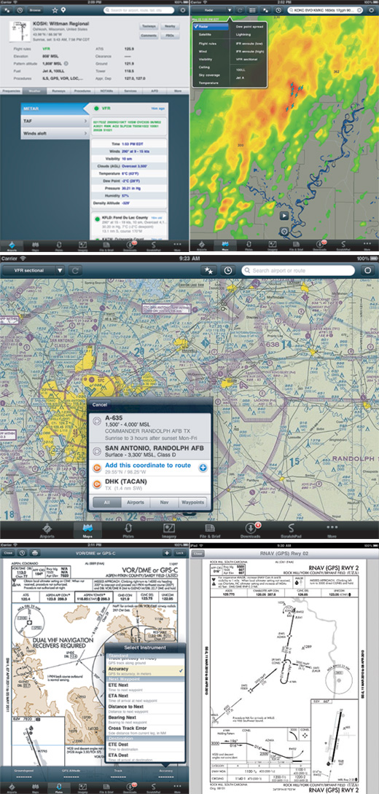The width and height of the screenshot is (379, 794).
Task: Close the RNAV (GPS) Rwy 02 plate
Action: click(x=197, y=554)
